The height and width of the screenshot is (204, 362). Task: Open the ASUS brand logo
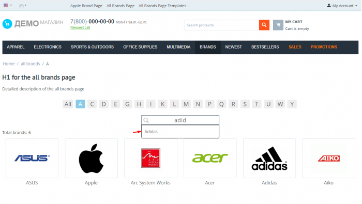tap(32, 158)
